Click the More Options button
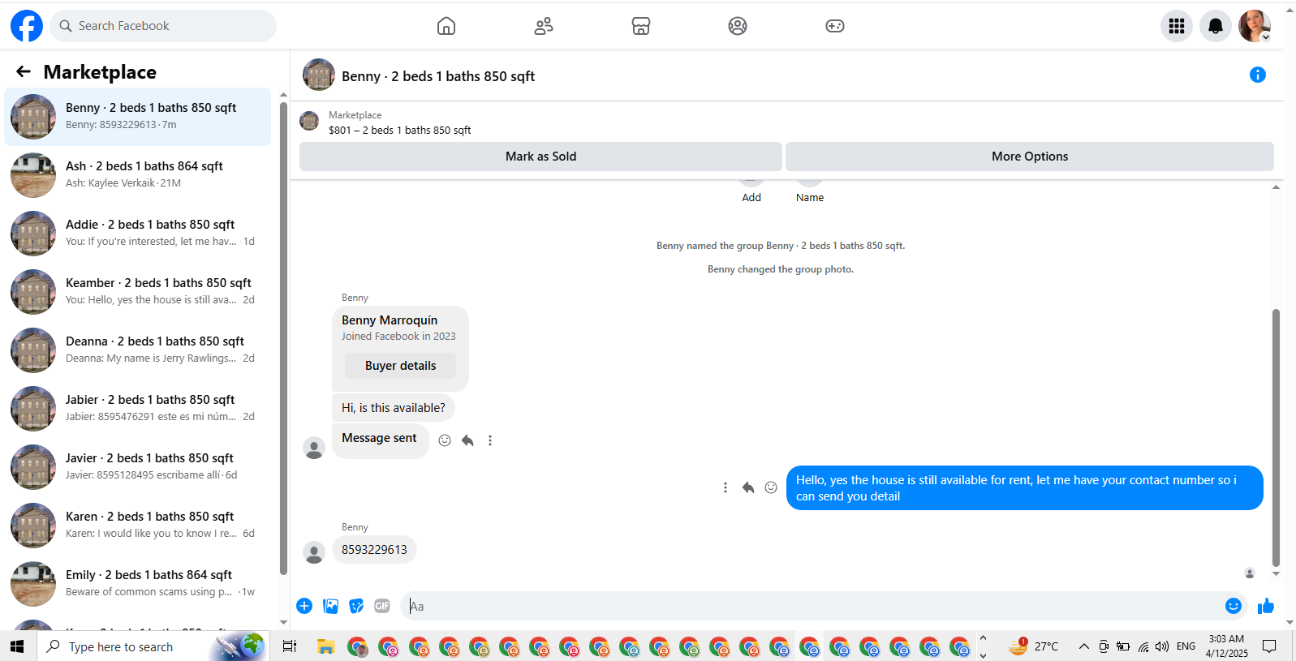This screenshot has width=1296, height=661. 1030,157
